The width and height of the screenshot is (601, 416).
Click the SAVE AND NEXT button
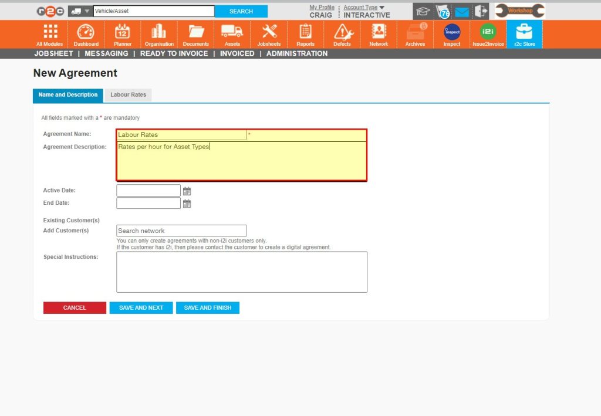pyautogui.click(x=141, y=307)
